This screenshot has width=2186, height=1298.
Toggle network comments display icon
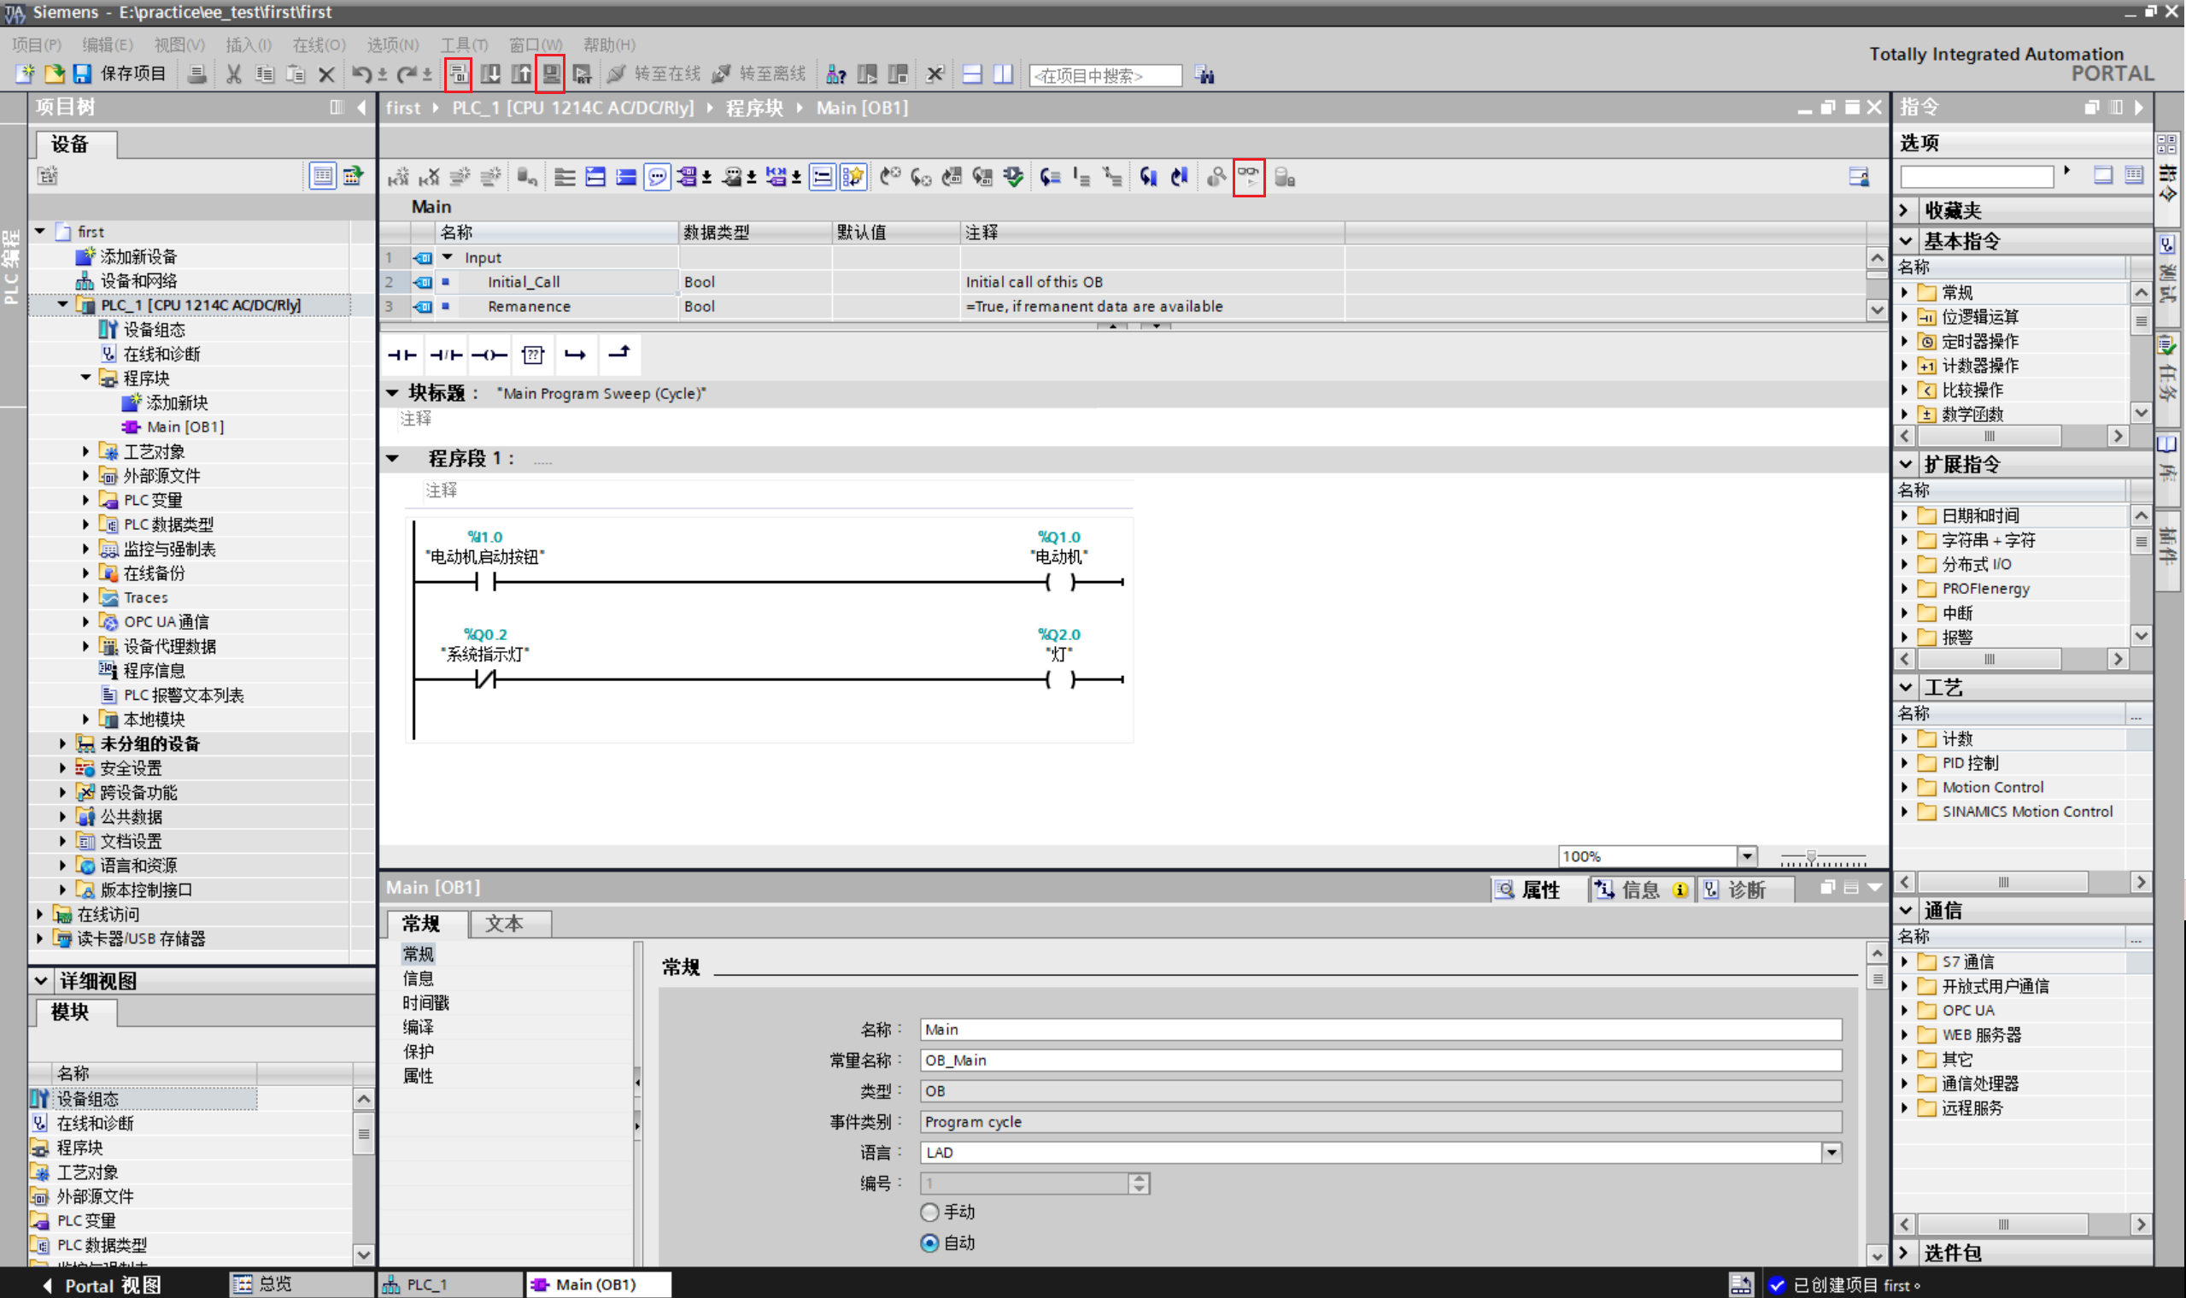pos(658,178)
